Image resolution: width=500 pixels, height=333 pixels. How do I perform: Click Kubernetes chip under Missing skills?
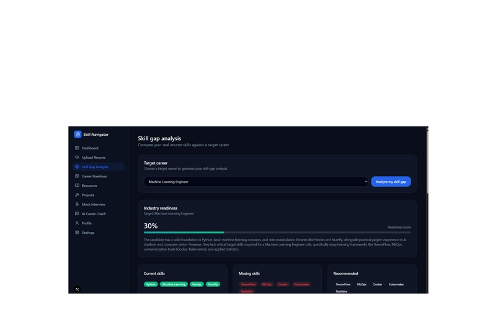(301, 284)
